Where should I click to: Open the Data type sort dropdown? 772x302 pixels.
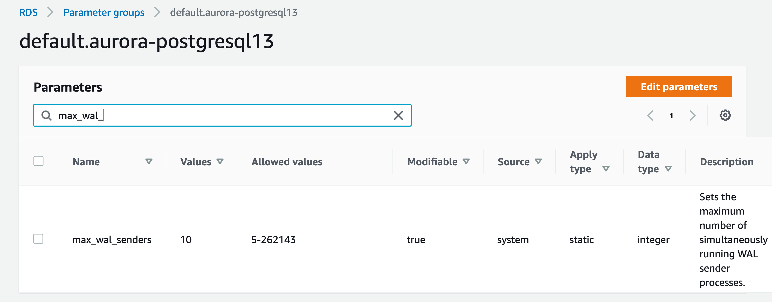coord(668,168)
